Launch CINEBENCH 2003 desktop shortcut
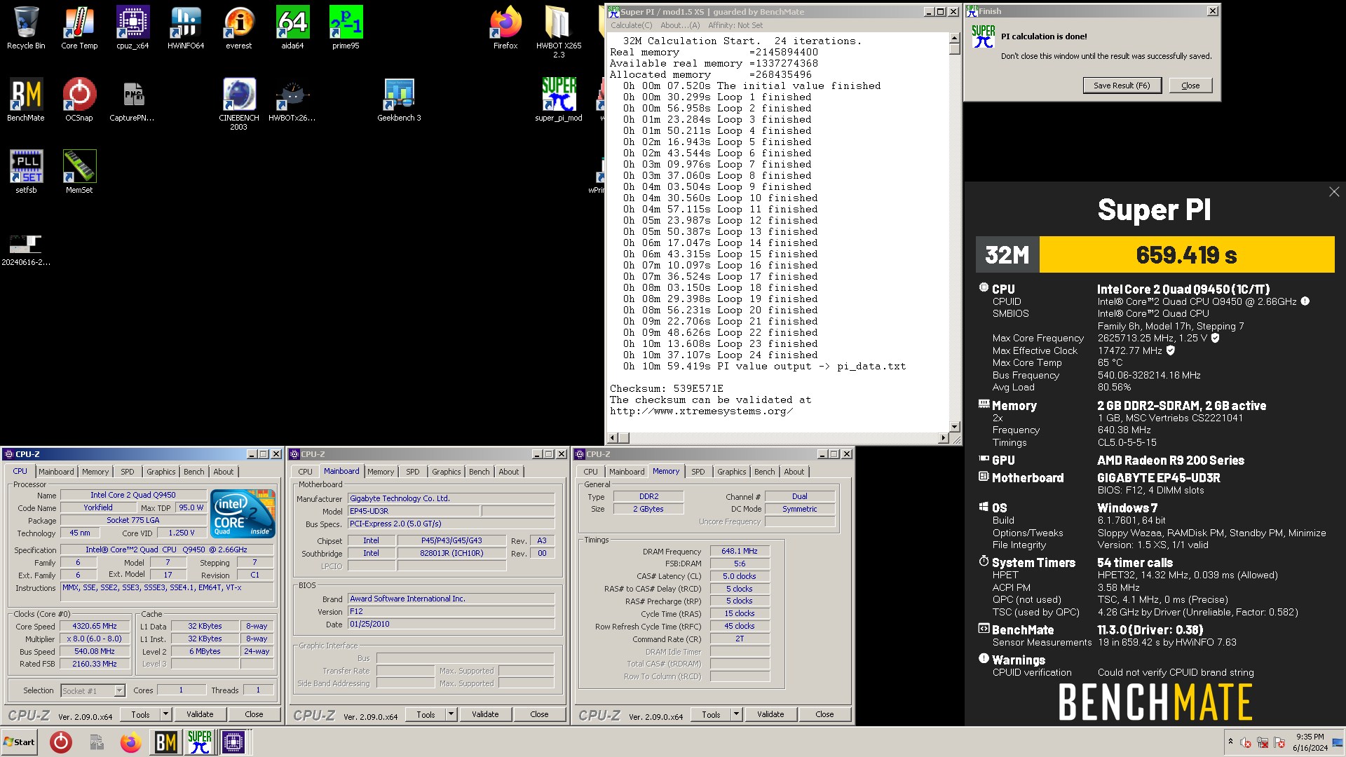The height and width of the screenshot is (757, 1346). coord(239,104)
